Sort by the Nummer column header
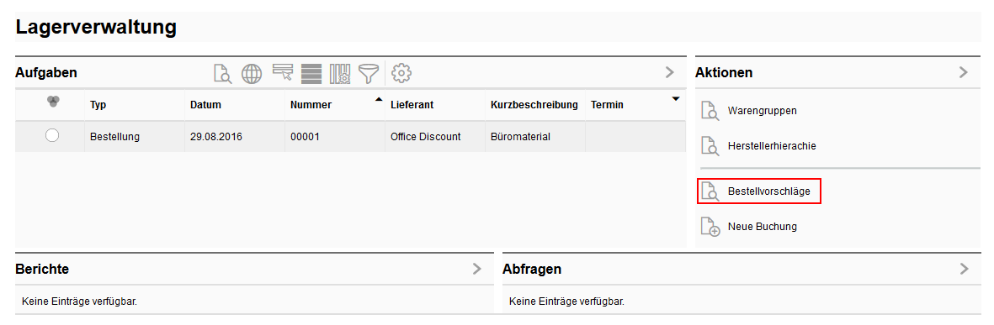The height and width of the screenshot is (325, 994). [x=311, y=105]
